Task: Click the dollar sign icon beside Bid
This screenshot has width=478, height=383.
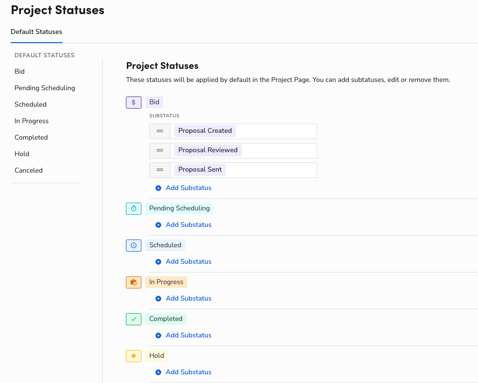Action: [133, 102]
